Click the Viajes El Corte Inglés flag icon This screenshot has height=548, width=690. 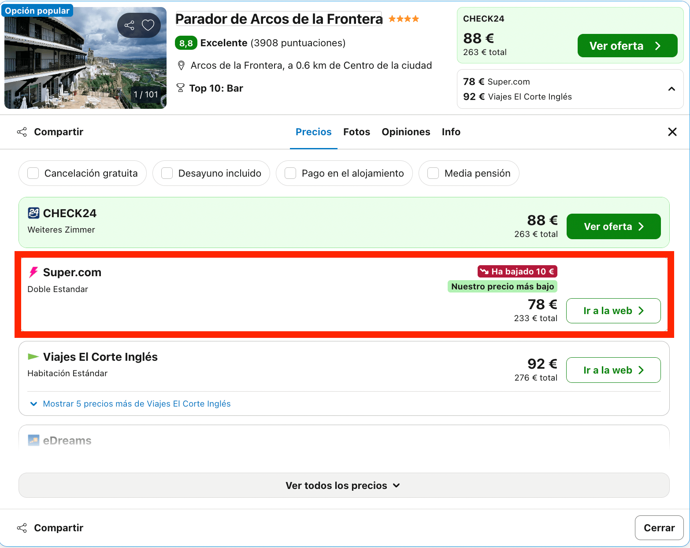(33, 356)
